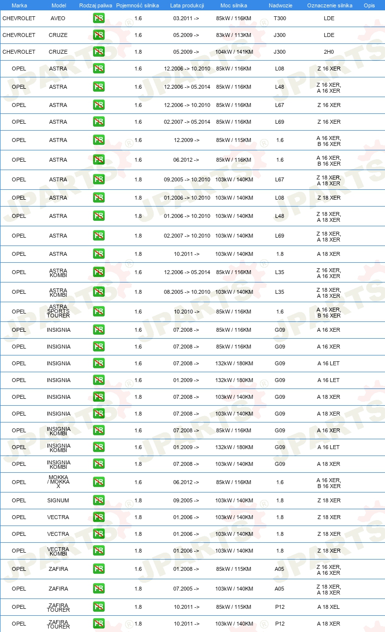Screen dimensions: 385x632
Task: Click the 'VECTRA KOMBI' model cell
Action: (58, 551)
